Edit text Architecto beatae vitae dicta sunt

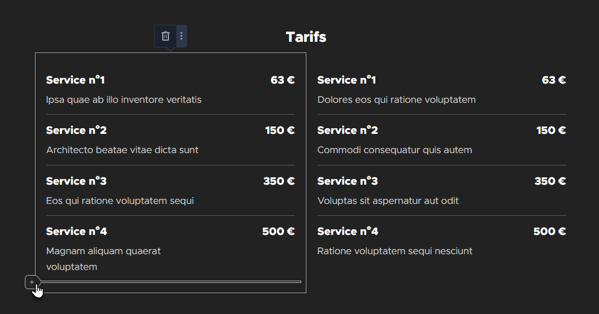[x=122, y=150]
